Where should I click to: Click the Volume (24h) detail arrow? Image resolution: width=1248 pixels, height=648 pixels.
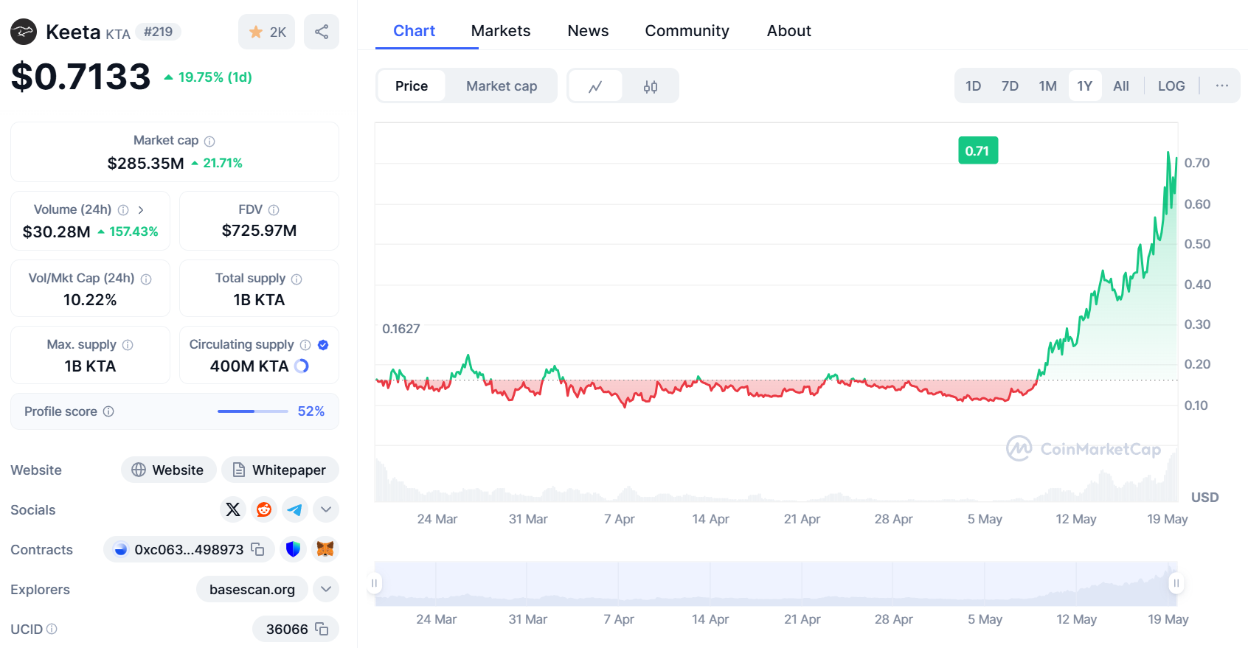141,210
